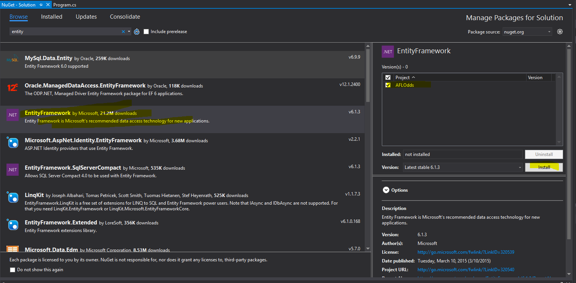Click the refresh search results icon
Screen dimensions: 576x283
137,32
